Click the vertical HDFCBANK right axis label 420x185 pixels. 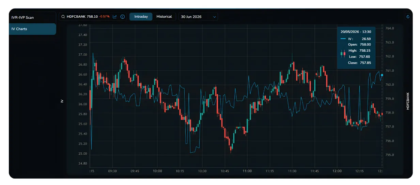point(407,101)
